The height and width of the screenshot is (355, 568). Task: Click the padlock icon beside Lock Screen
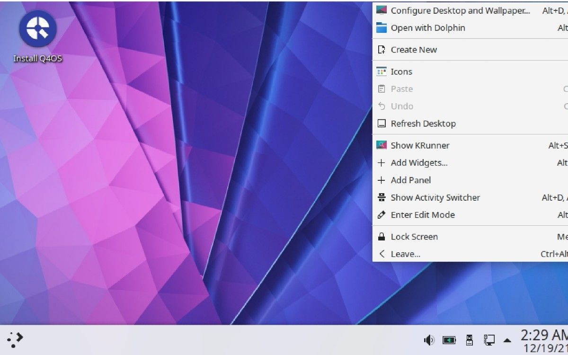click(382, 236)
